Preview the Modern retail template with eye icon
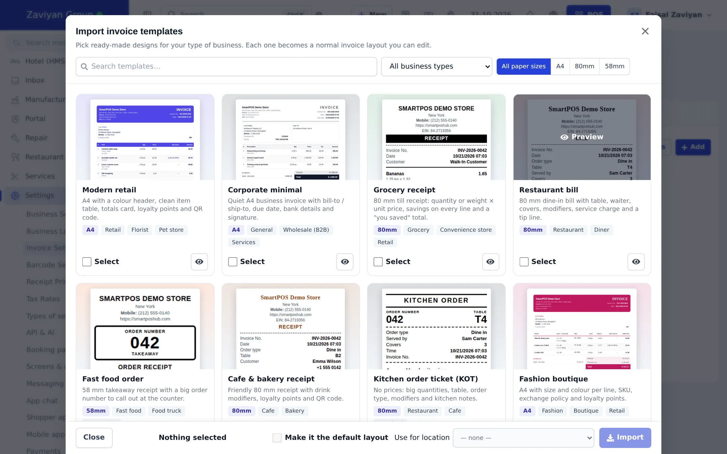This screenshot has height=454, width=727. coord(199,262)
